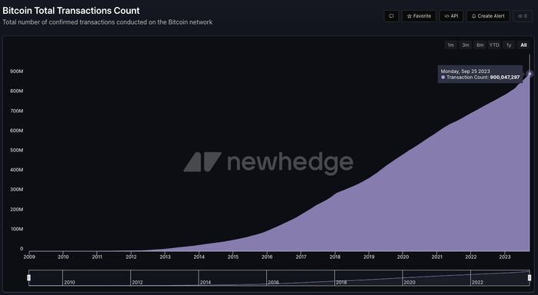Viewport: 538px width, 295px height.
Task: Click left handle of range navigator
Action: [x=28, y=277]
